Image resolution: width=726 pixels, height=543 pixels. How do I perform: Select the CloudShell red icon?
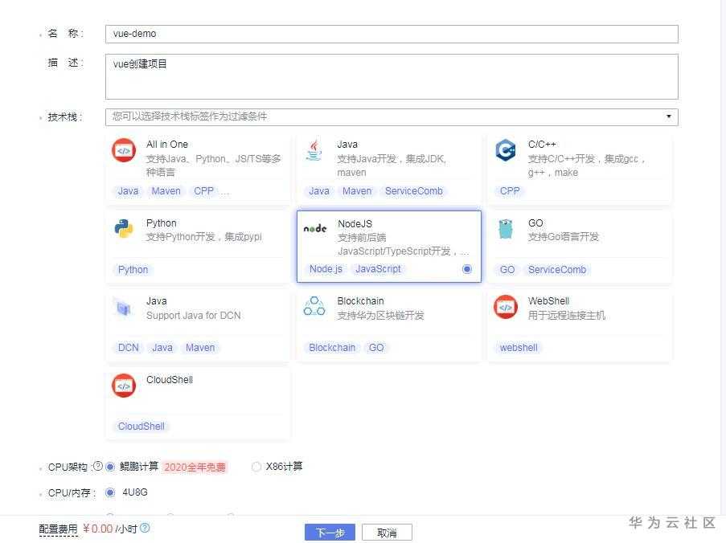pos(124,386)
